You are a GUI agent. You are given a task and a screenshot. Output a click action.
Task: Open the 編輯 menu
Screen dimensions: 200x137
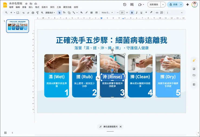click(18, 7)
